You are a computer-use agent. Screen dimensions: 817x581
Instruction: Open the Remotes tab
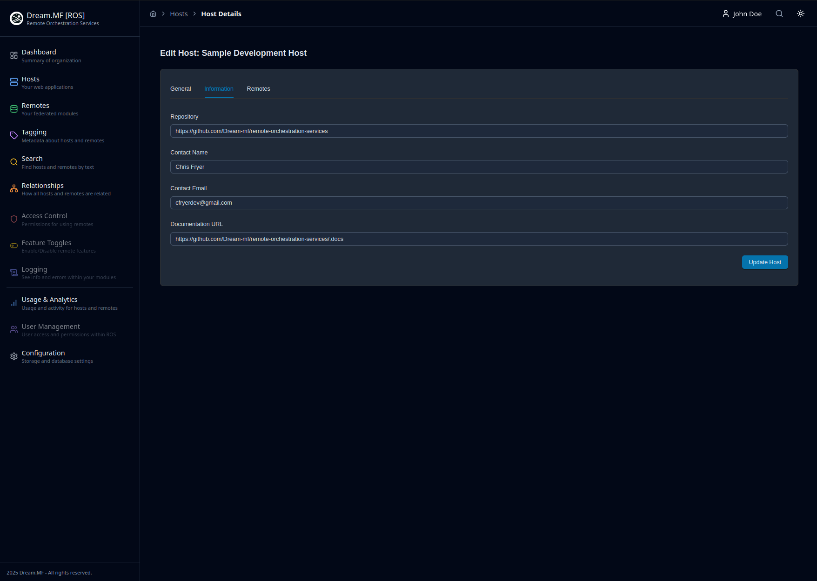(258, 89)
